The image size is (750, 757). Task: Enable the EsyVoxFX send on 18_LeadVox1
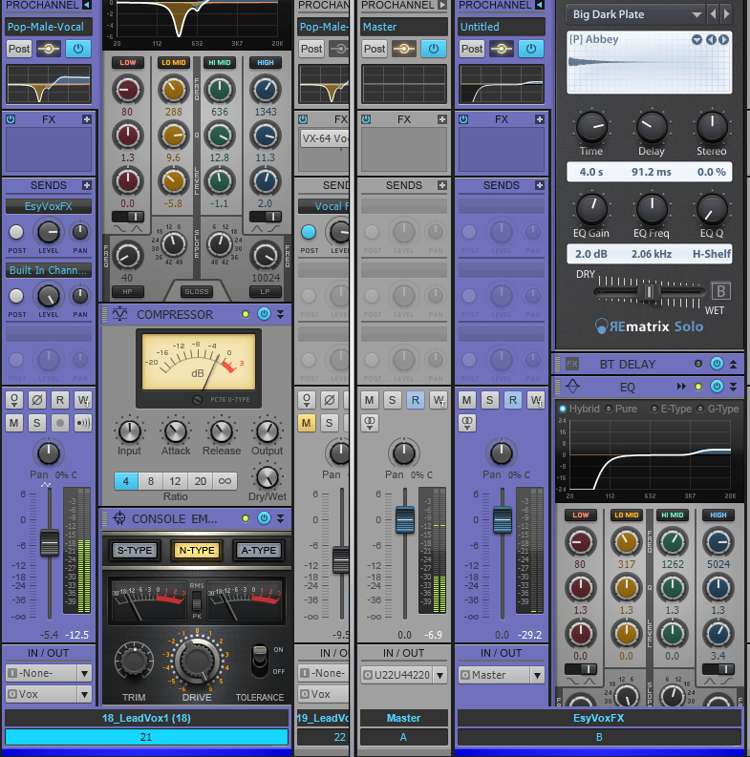tap(16, 232)
